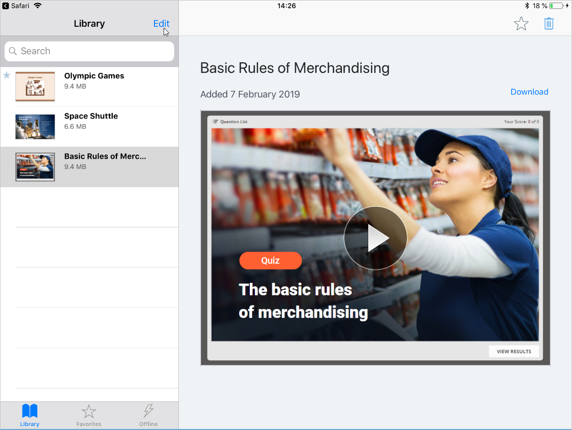Tap the battery icon in status bar
The image size is (572, 430).
coord(555,6)
